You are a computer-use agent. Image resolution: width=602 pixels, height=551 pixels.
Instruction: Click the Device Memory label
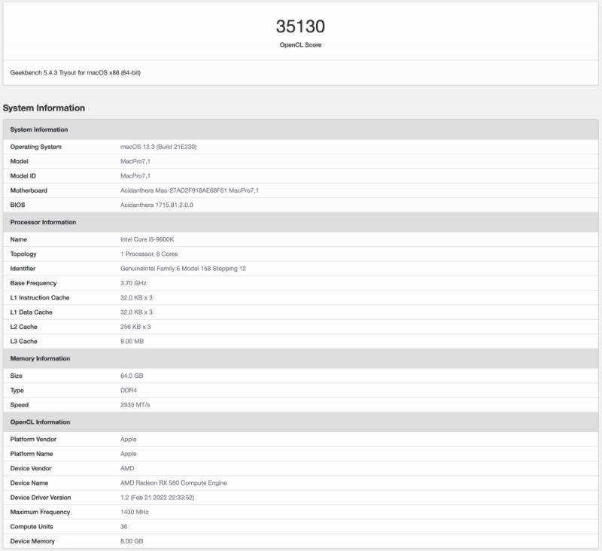point(32,541)
